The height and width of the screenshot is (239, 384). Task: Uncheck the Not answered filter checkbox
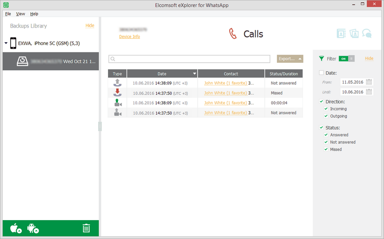tap(326, 142)
